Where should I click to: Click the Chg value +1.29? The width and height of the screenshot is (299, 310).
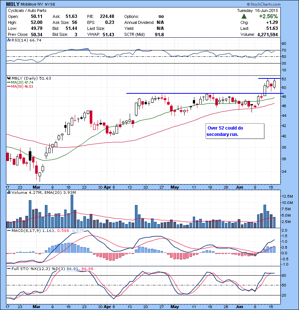(x=272, y=22)
